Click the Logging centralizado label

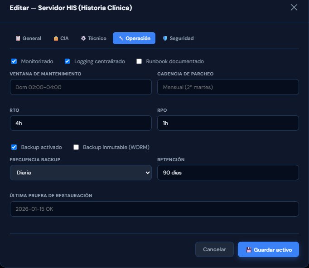tap(100, 61)
